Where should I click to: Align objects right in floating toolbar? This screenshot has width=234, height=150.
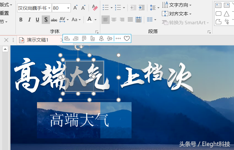click(76, 39)
